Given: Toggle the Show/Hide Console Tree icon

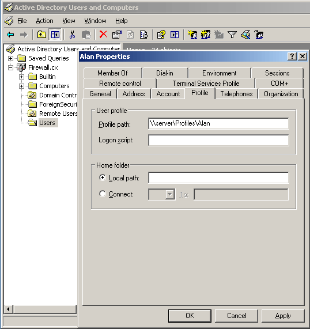Looking at the screenshot, I should pyautogui.click(x=55, y=35).
